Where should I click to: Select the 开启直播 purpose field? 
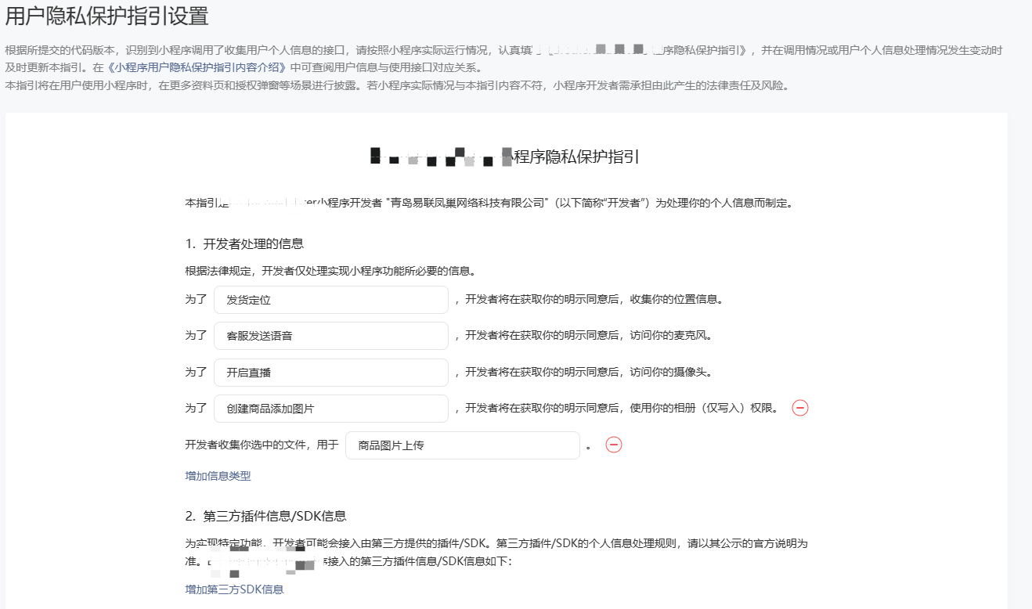(x=330, y=373)
